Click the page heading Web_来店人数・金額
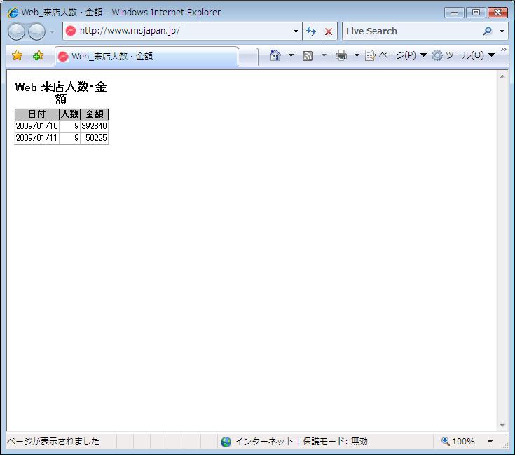Screen dimensions: 515x455 [x=61, y=93]
